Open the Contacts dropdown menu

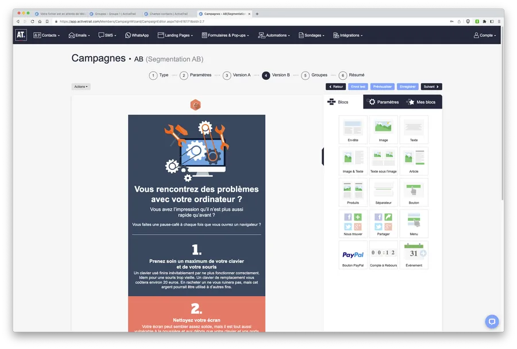tap(47, 35)
